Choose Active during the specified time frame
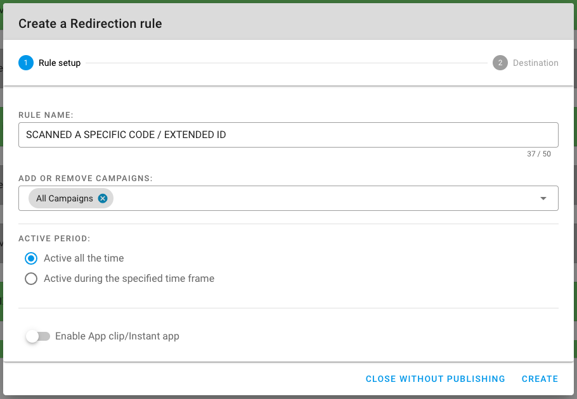Viewport: 577px width, 399px height. pyautogui.click(x=31, y=279)
